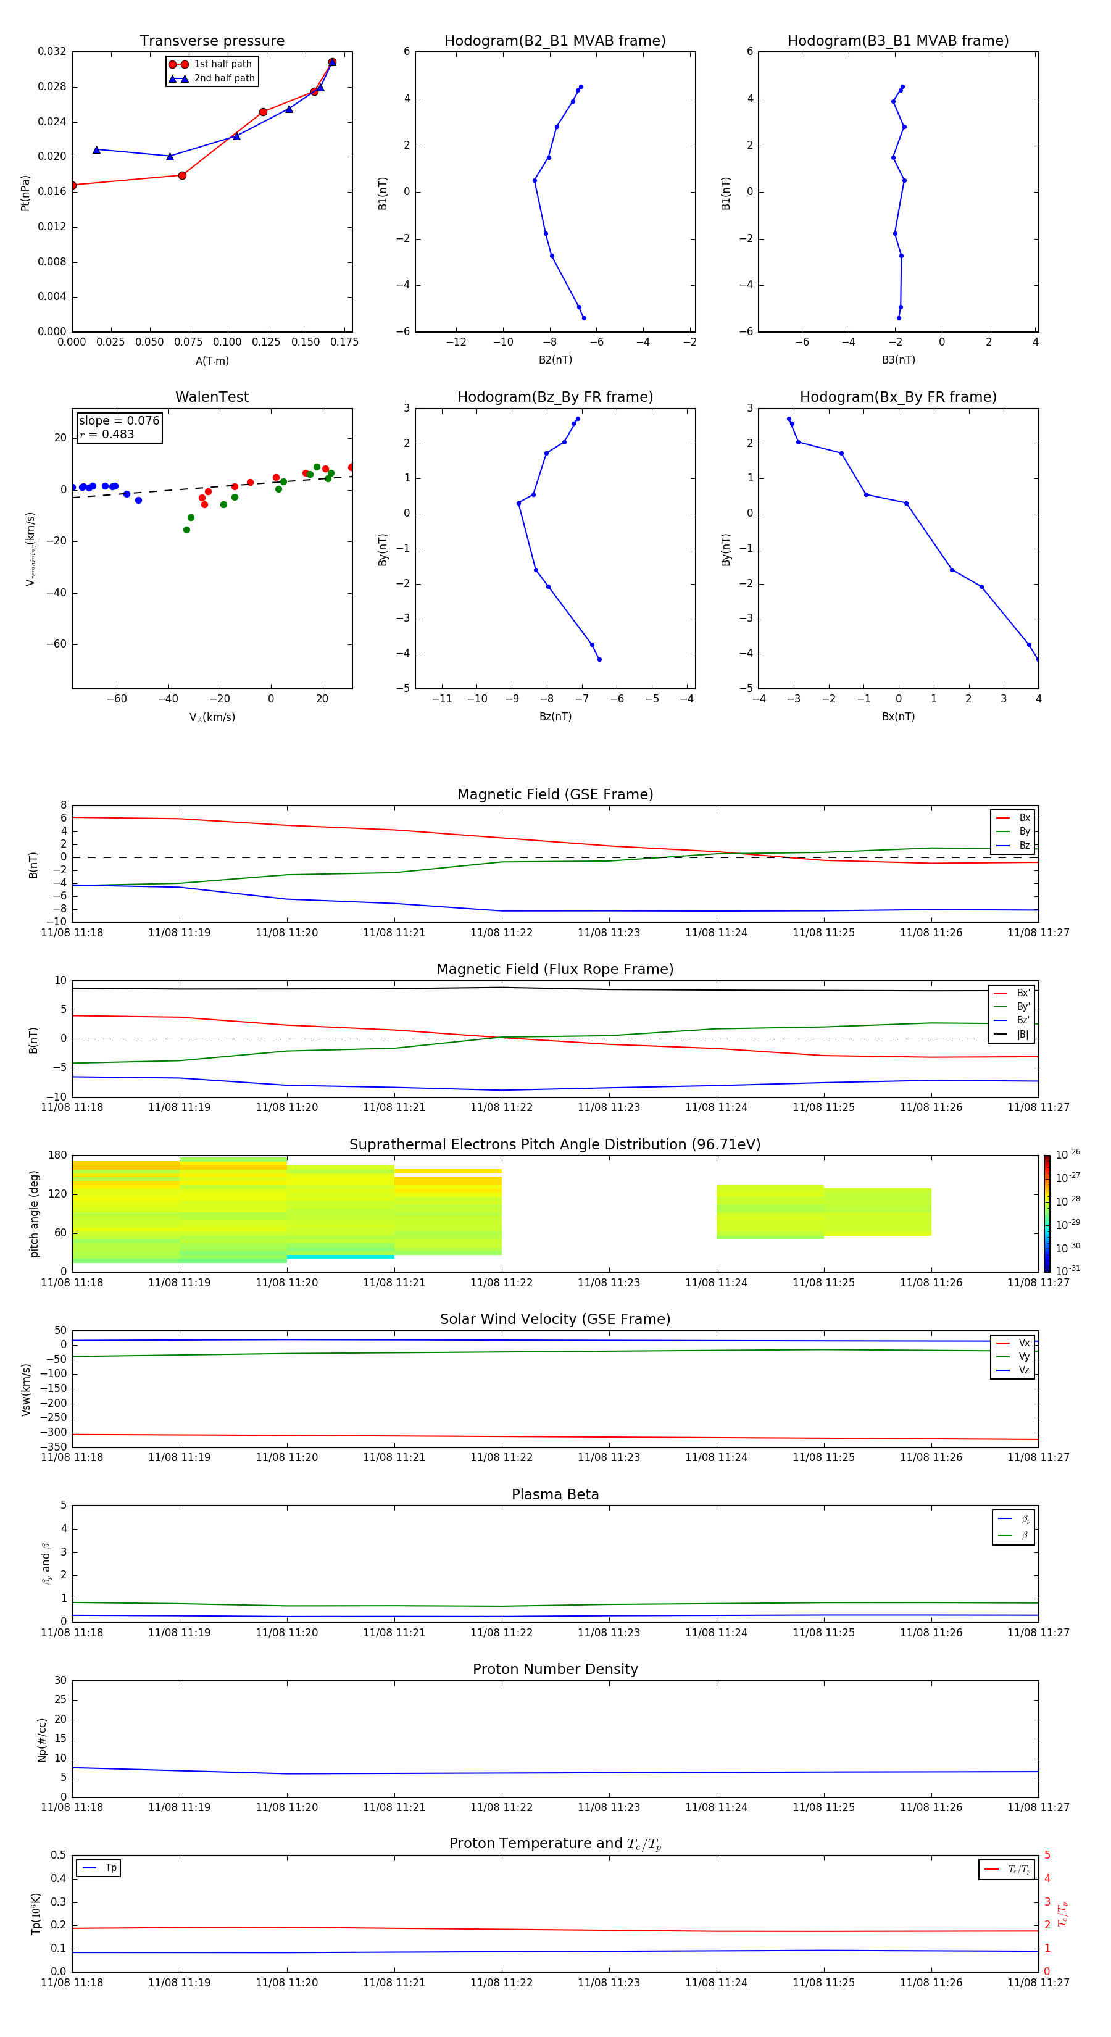1111x2037 pixels.
Task: Click the Vx entry in solar wind legend
Action: click(x=1013, y=1343)
